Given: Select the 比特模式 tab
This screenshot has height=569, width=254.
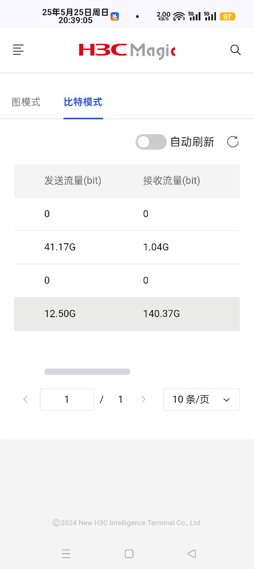Looking at the screenshot, I should (83, 102).
